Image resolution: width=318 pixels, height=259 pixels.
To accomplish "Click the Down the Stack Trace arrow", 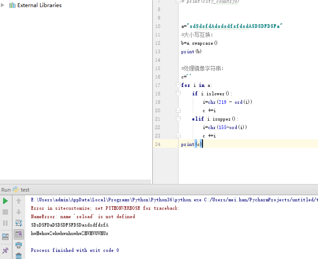I will pyautogui.click(x=19, y=212).
